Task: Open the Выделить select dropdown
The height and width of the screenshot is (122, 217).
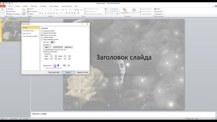Action: click(x=159, y=14)
